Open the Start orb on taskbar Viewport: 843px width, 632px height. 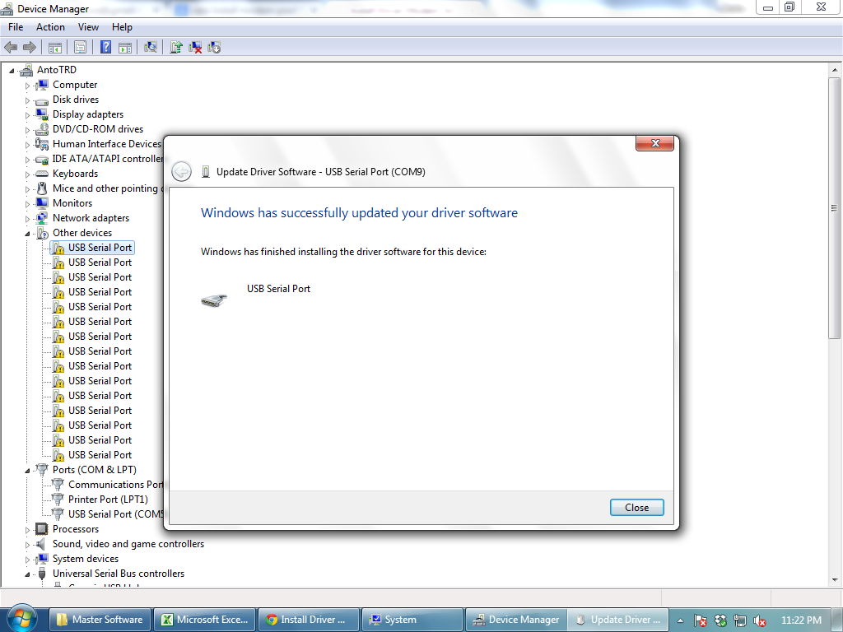[x=21, y=618]
